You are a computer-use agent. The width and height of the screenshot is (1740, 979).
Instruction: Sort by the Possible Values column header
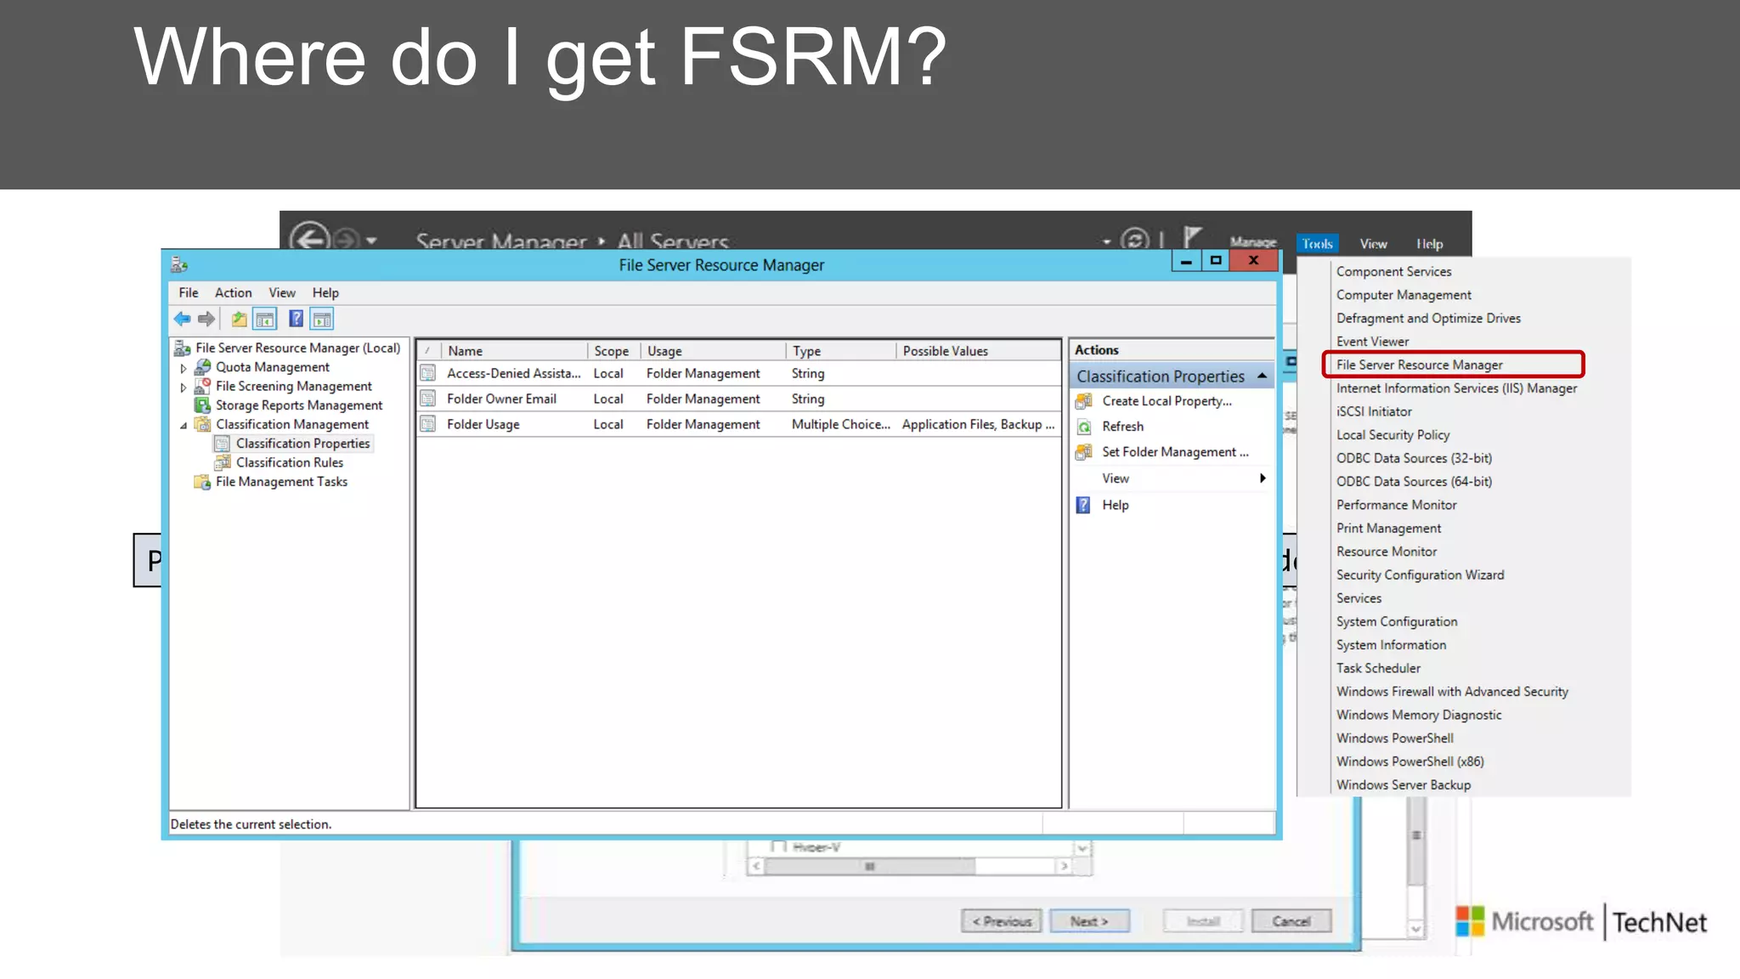tap(977, 351)
